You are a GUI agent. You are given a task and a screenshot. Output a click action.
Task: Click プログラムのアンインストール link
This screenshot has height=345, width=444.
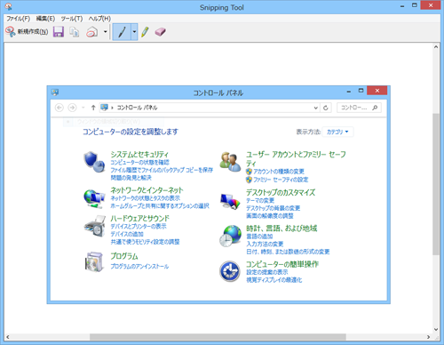pyautogui.click(x=139, y=266)
